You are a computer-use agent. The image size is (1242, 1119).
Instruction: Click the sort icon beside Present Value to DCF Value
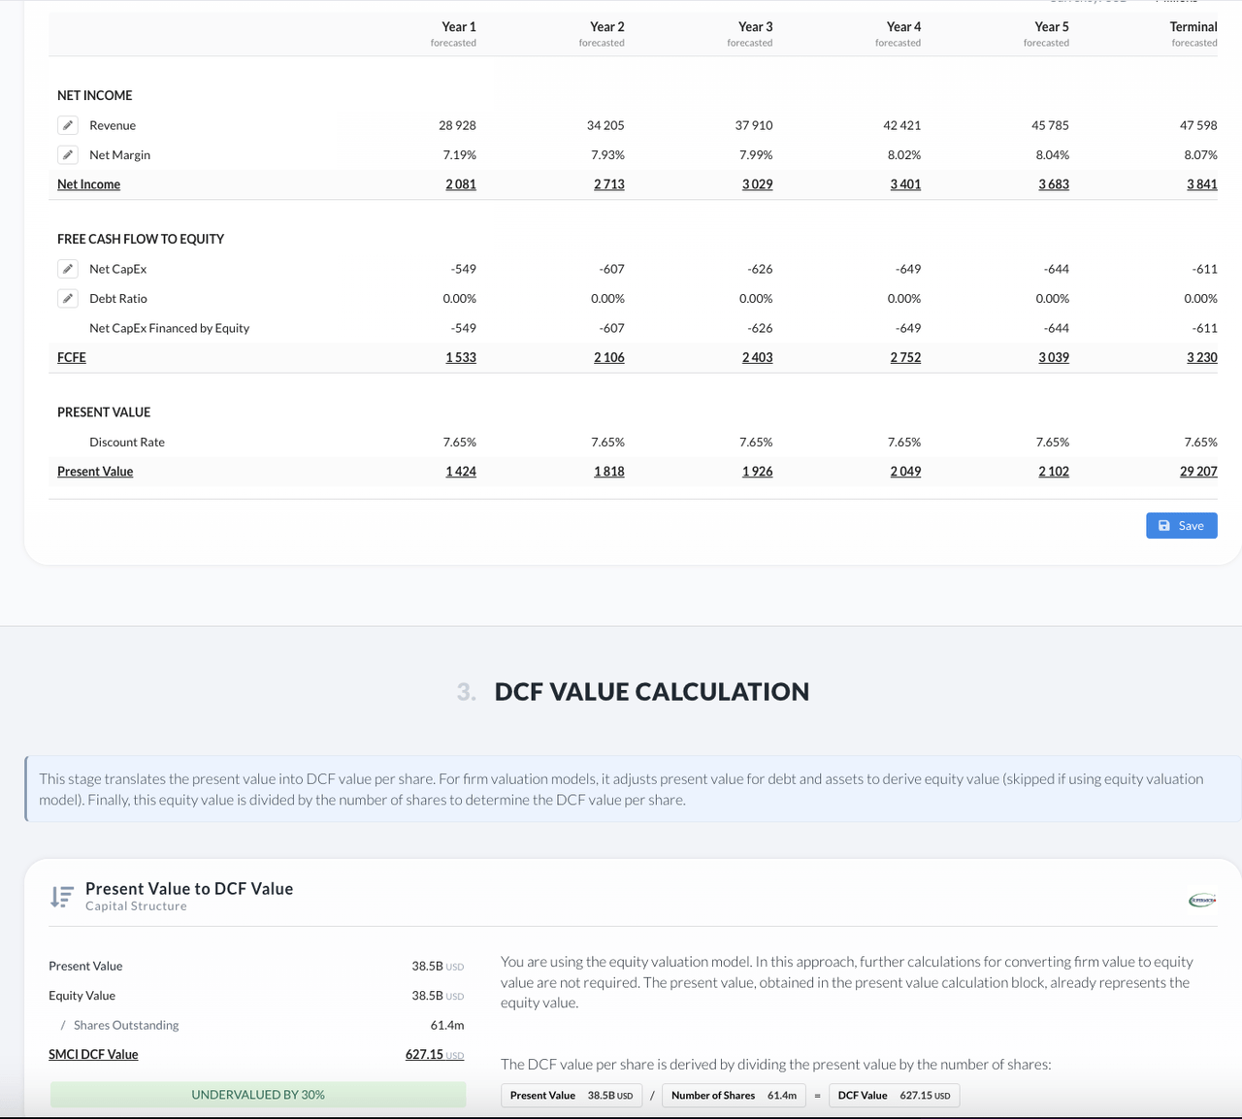point(62,897)
